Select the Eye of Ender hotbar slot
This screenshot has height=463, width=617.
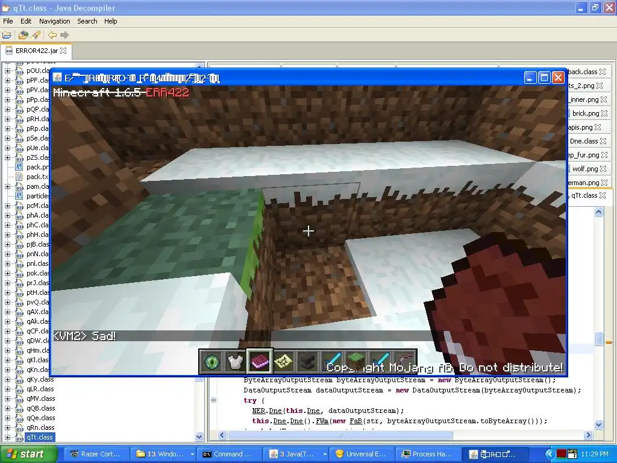click(x=211, y=362)
